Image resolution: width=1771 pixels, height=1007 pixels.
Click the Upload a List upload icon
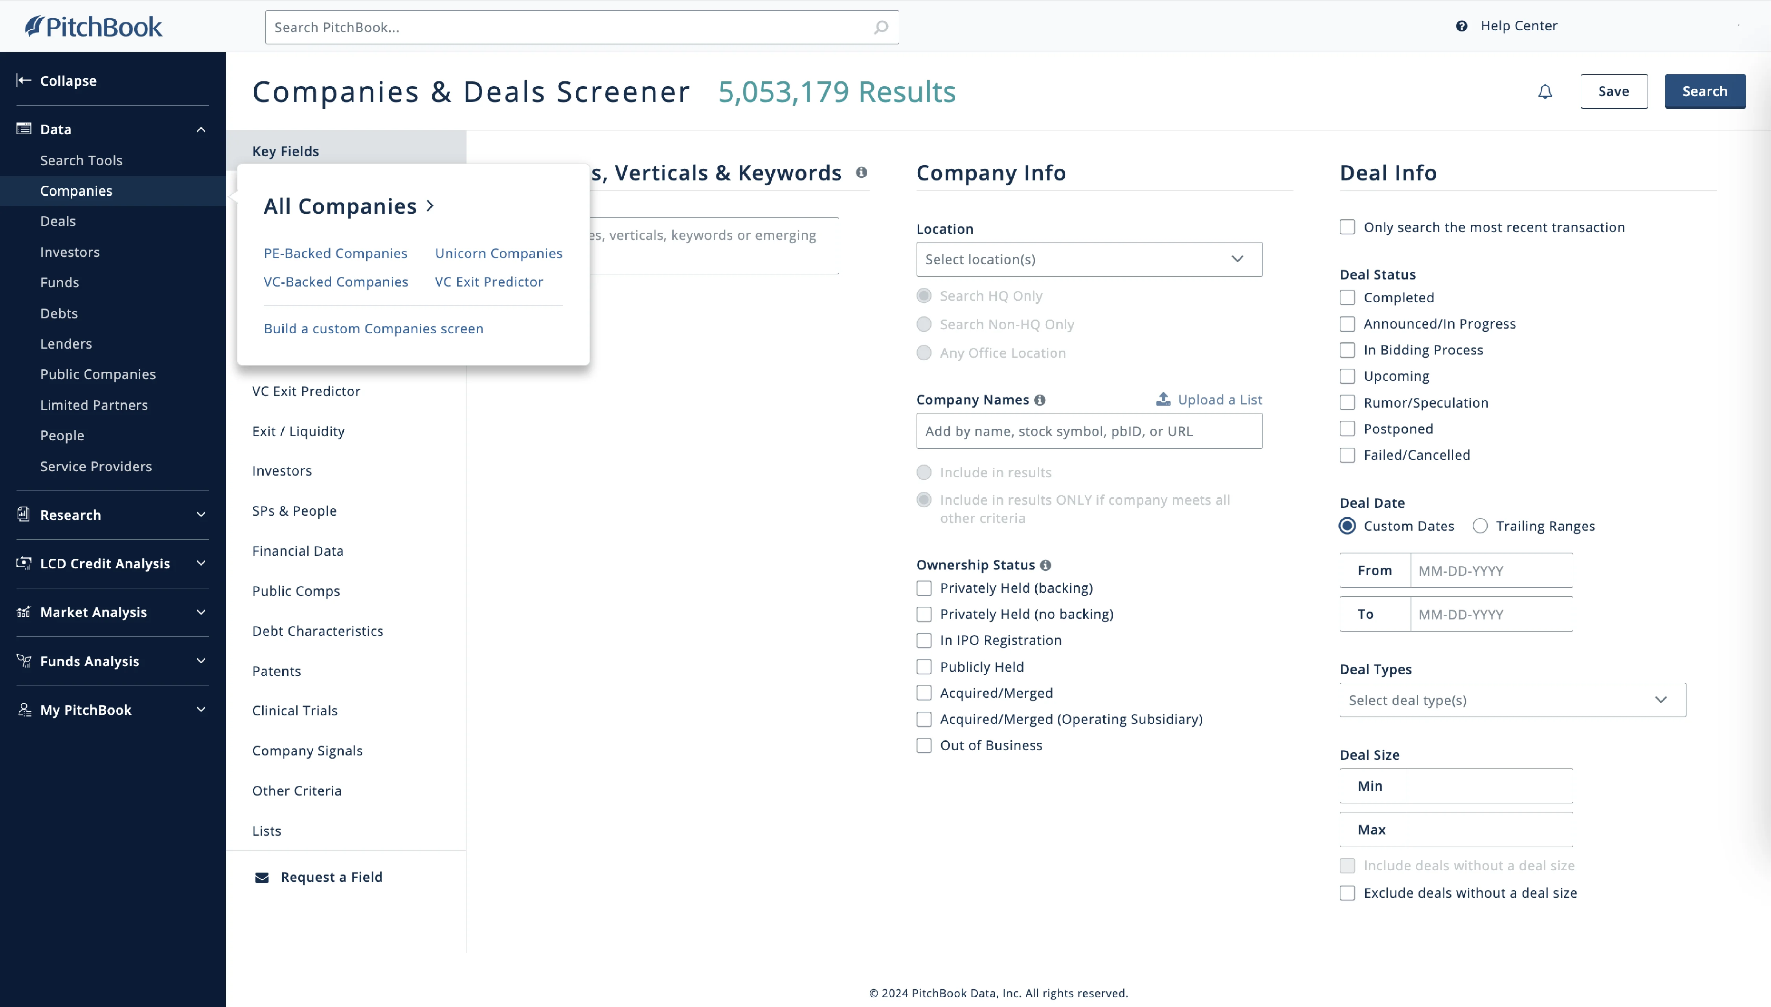(x=1163, y=399)
